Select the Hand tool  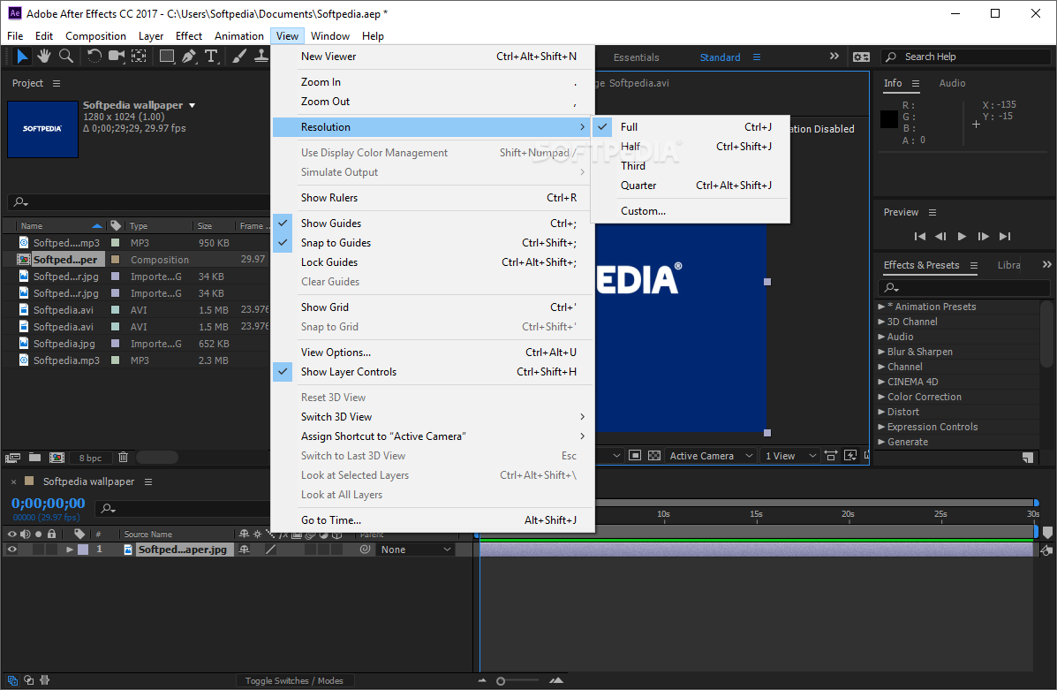click(44, 56)
